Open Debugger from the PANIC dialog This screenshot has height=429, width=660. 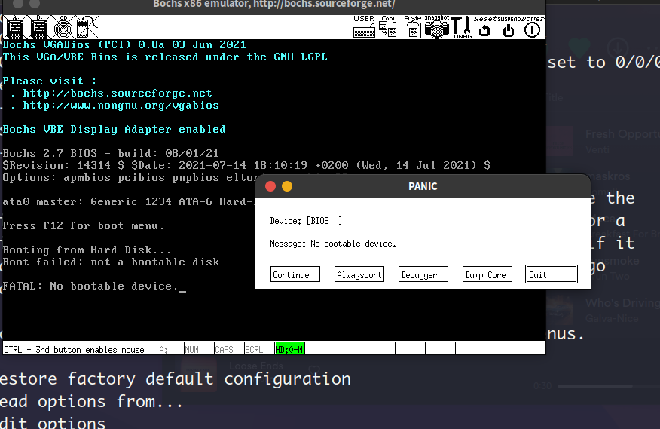(423, 274)
